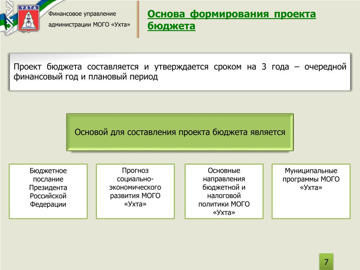The height and width of the screenshot is (270, 360).
Task: Select the text 'Финансовое управление'
Action: pos(82,14)
